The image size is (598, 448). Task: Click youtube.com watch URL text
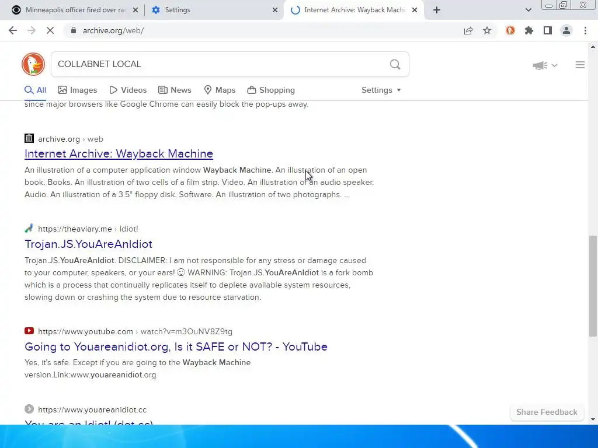(135, 331)
